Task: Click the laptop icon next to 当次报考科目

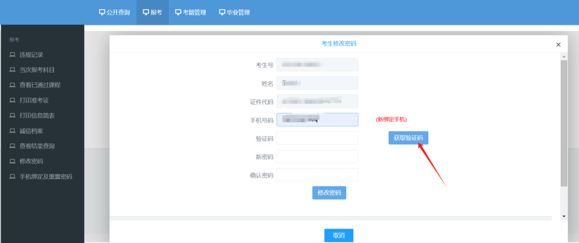Action: (12, 70)
